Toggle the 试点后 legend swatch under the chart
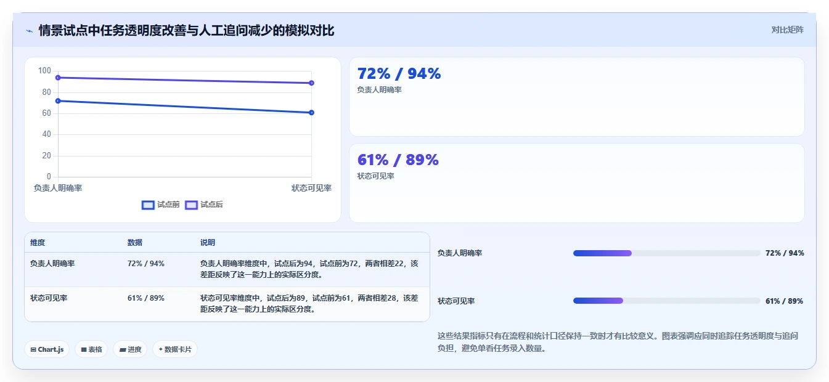Screen dimensions: 829x382 tap(191, 205)
